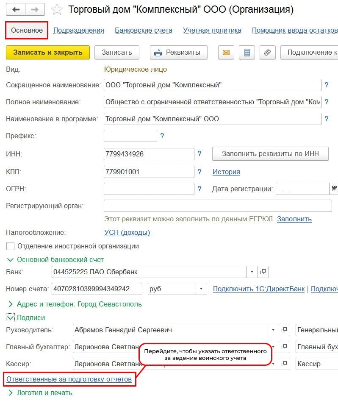The width and height of the screenshot is (338, 401).
Task: Switch to the 'Банковские счета' tab
Action: tap(144, 30)
